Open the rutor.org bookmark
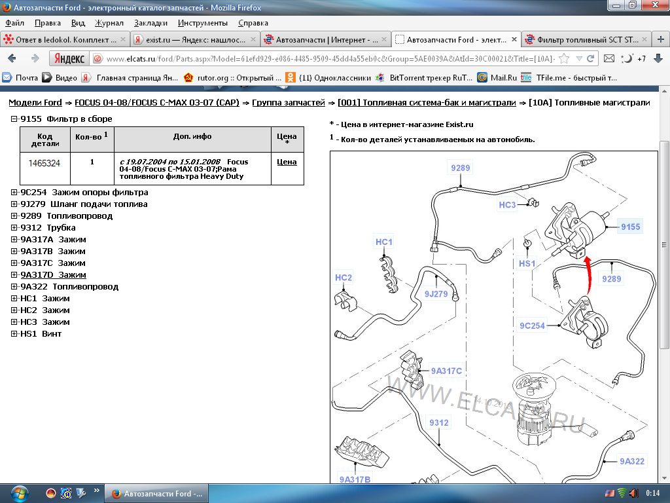The width and height of the screenshot is (670, 503). [x=232, y=77]
